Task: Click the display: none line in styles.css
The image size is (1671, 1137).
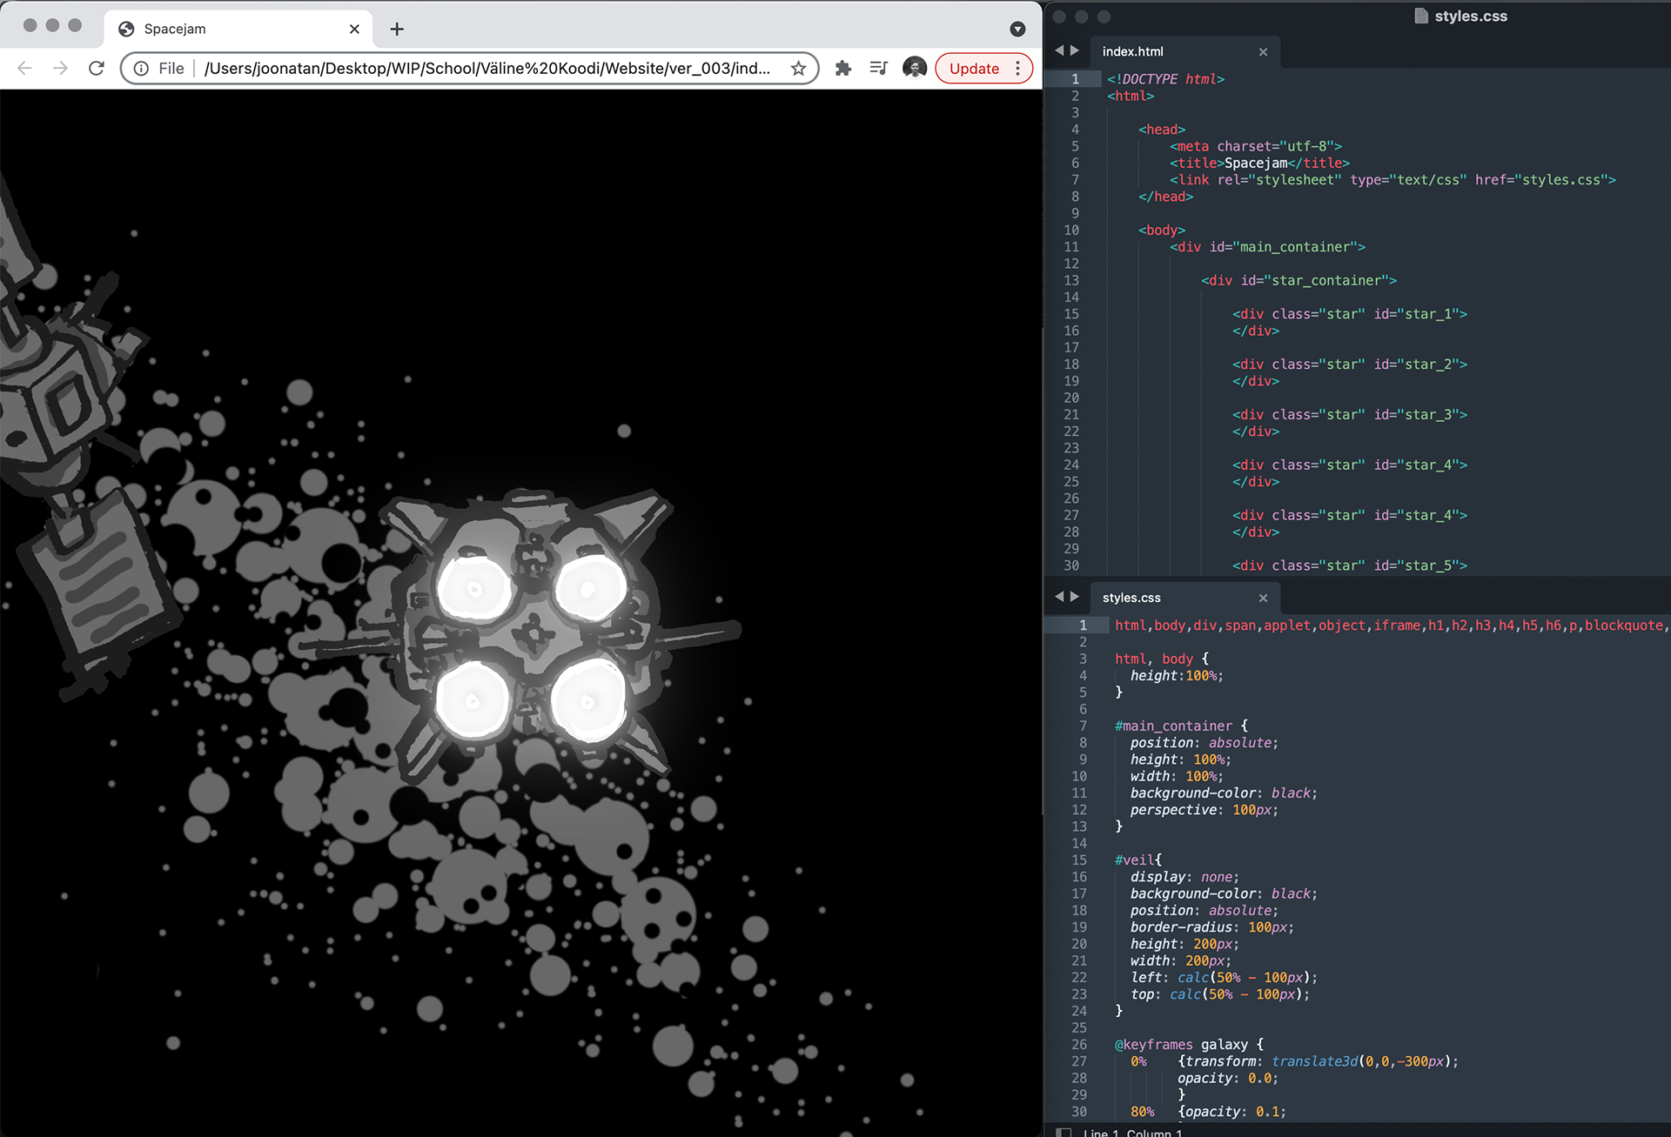Action: 1184,877
